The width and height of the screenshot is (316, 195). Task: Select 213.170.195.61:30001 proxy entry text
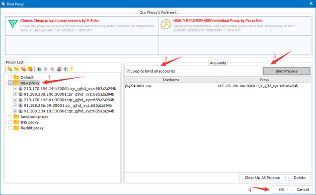click(x=69, y=100)
